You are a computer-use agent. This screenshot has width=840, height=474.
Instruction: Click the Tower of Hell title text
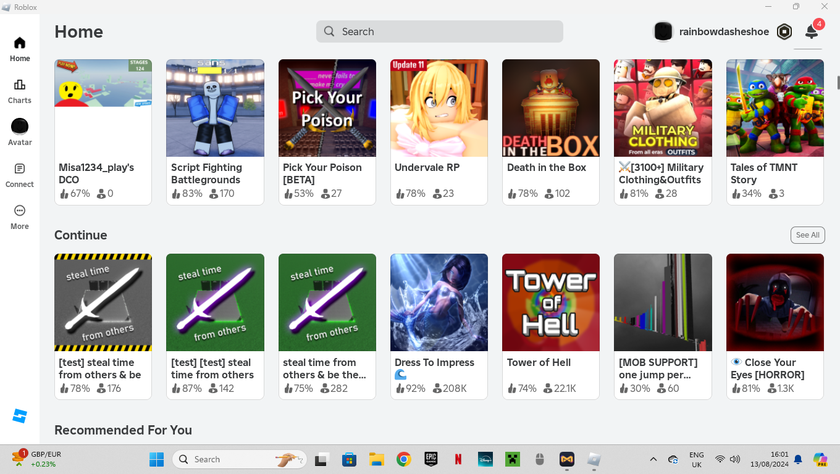[539, 363]
